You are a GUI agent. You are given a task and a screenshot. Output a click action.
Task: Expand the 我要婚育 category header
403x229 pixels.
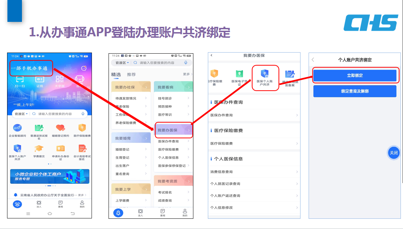[x=131, y=138]
